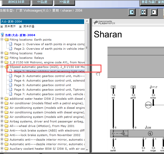Open Page 2: Overview of earth points in vehicle
This screenshot has height=154, width=164.
[49, 49]
